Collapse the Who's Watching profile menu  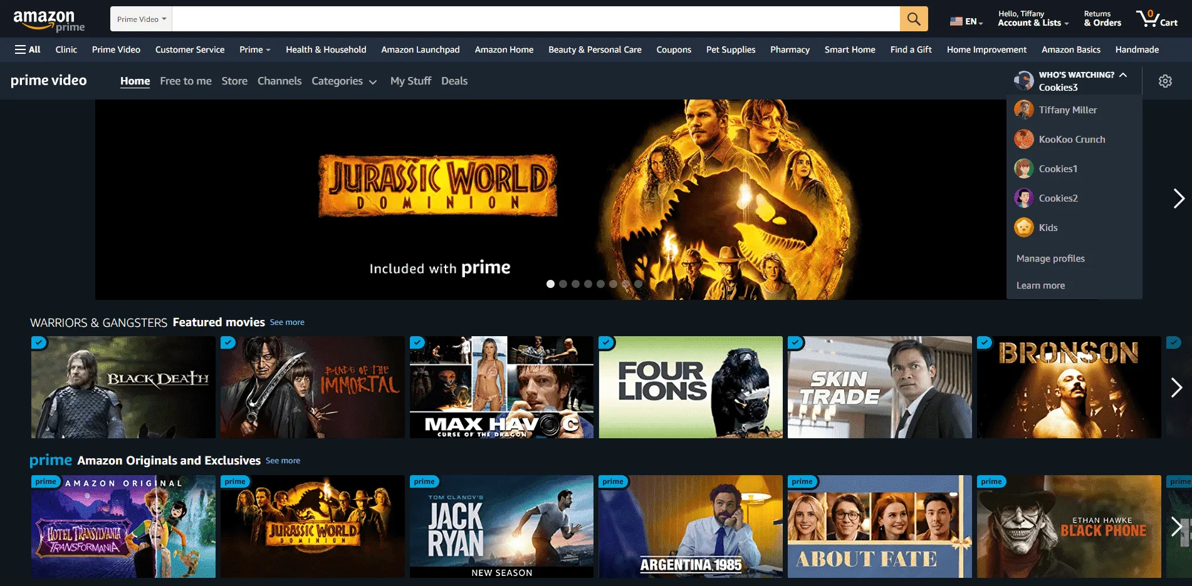1123,75
